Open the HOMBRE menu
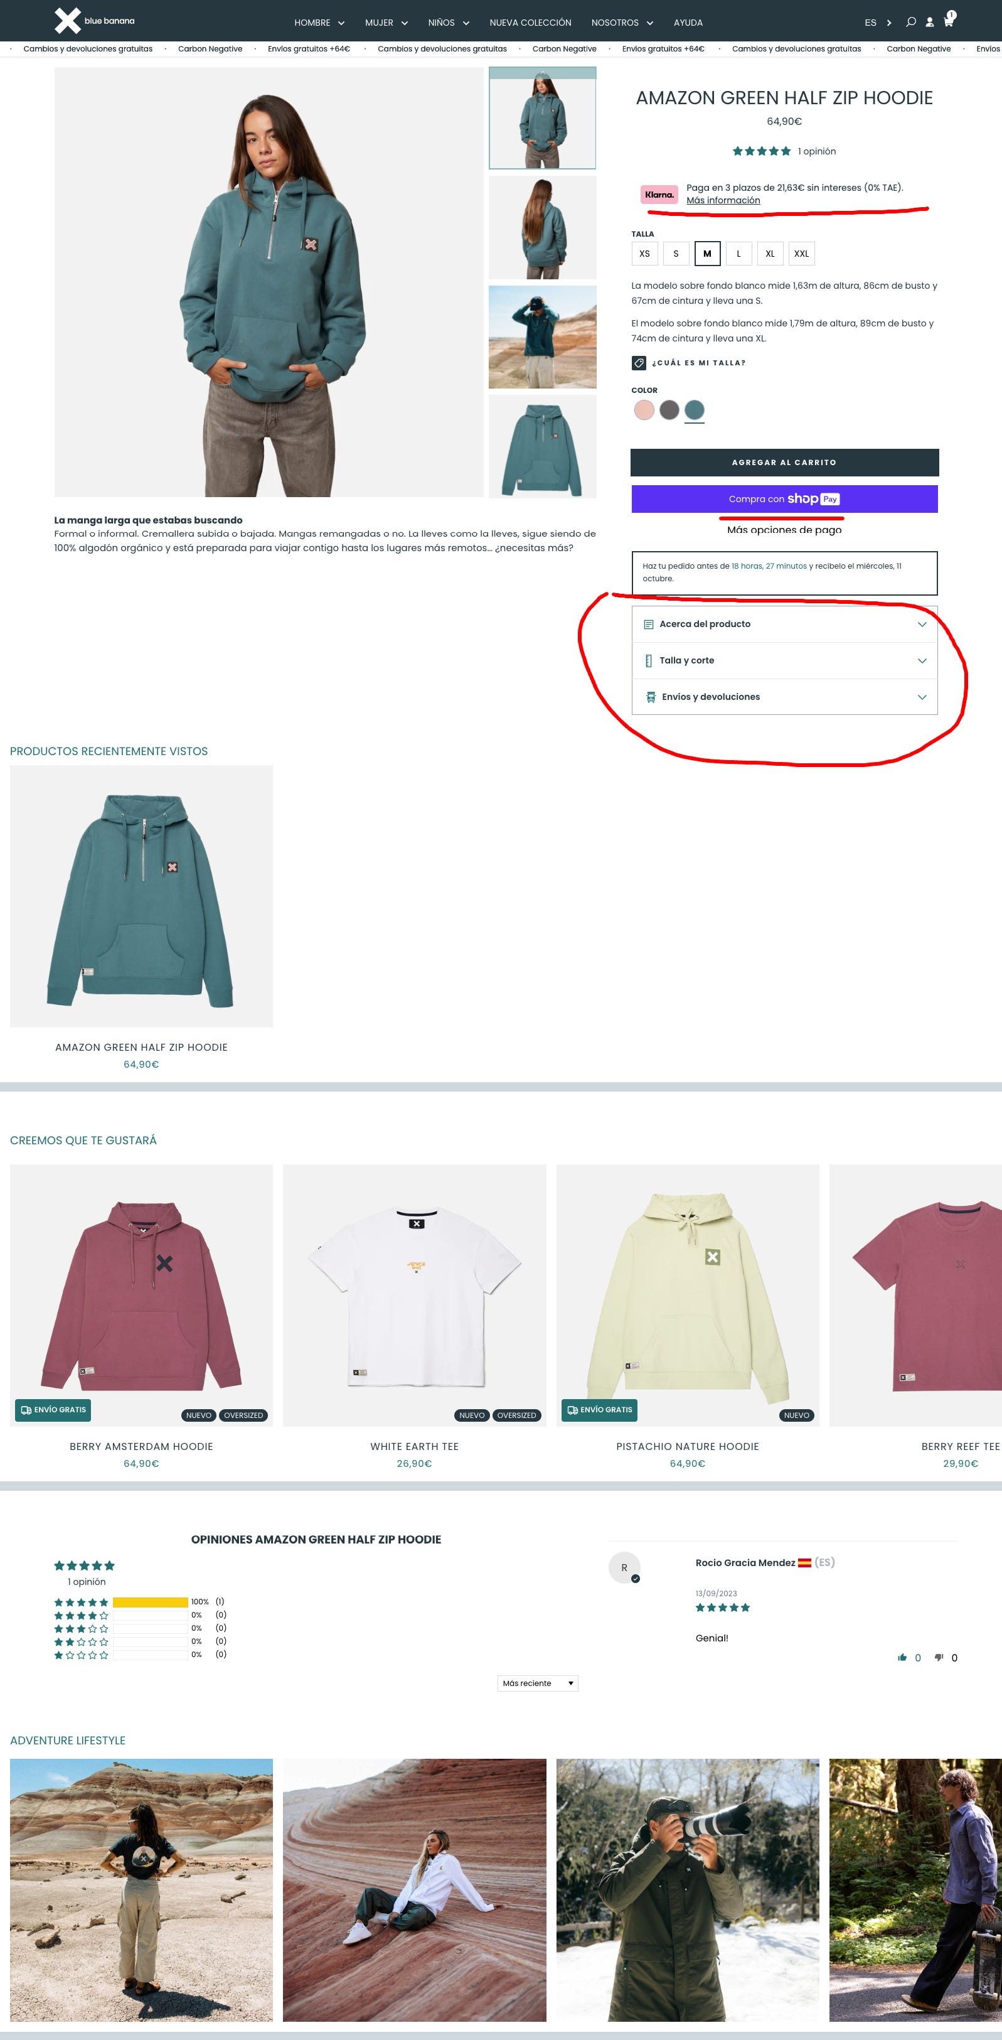Image resolution: width=1002 pixels, height=2040 pixels. pos(319,23)
